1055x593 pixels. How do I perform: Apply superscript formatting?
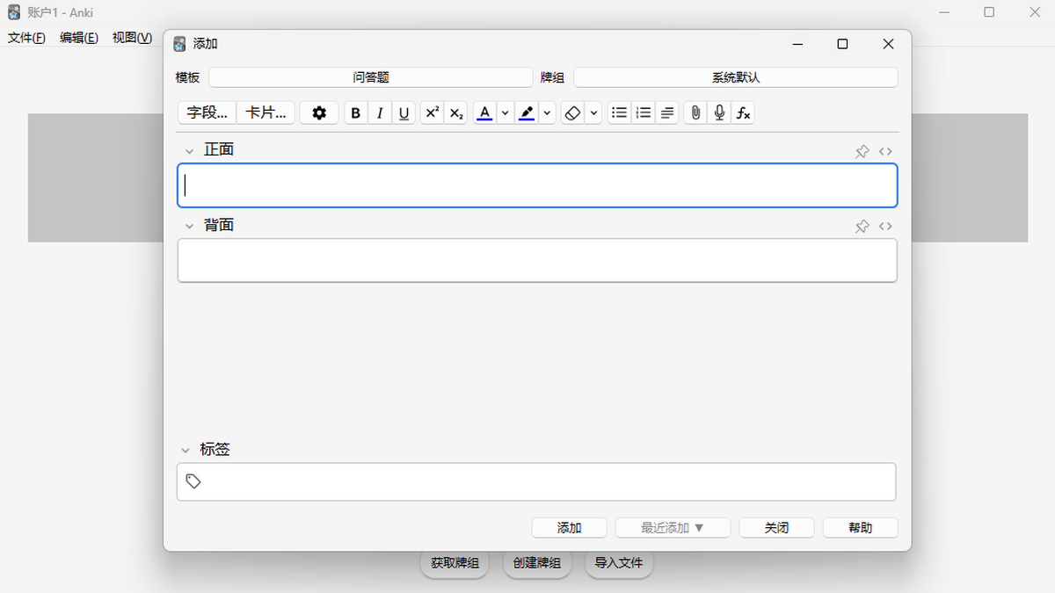[x=432, y=112]
